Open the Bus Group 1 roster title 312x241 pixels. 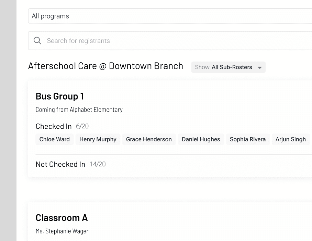pyautogui.click(x=59, y=96)
